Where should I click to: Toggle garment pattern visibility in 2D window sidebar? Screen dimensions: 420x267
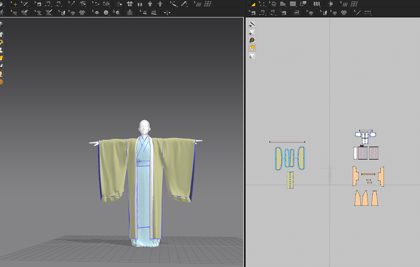252,32
